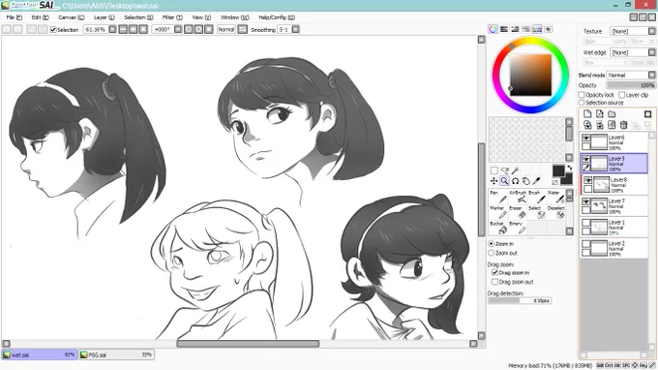
Task: Click the Normal view mode button
Action: (x=226, y=29)
